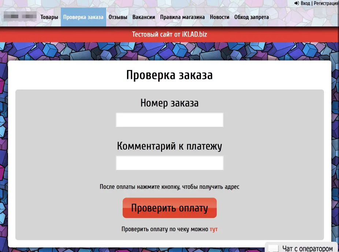Click the Проверка заказа page heading
Screen dimensions: 339x252
[169, 75]
